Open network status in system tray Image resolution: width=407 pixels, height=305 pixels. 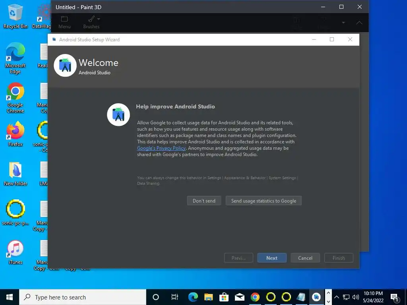[x=346, y=297]
